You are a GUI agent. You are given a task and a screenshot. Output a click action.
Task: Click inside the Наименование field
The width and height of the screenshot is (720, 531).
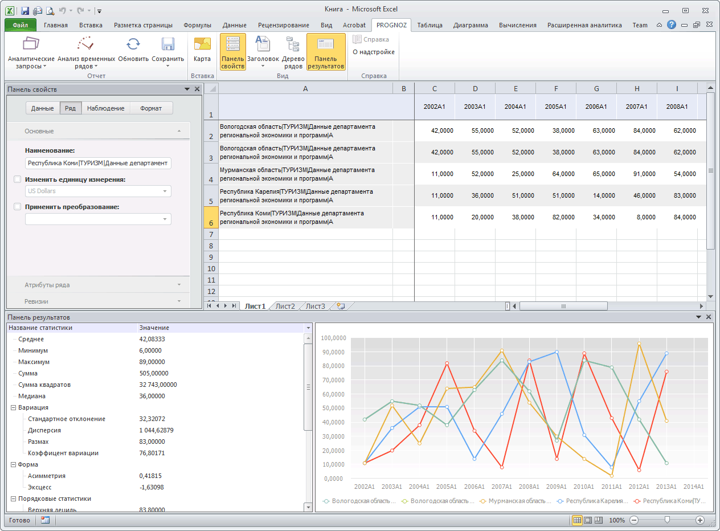coord(98,164)
